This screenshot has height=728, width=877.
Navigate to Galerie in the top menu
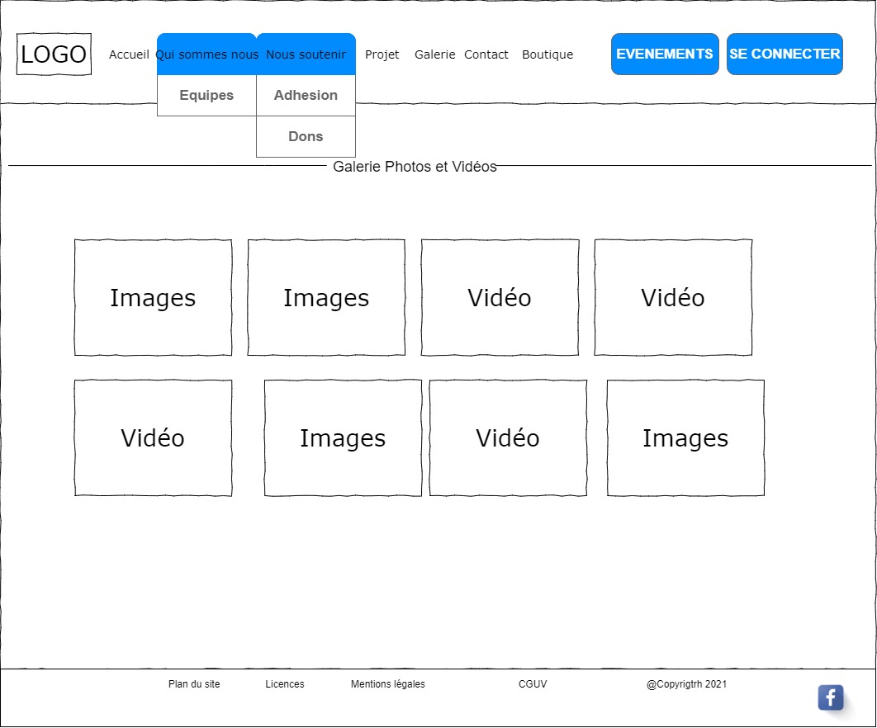coord(434,54)
